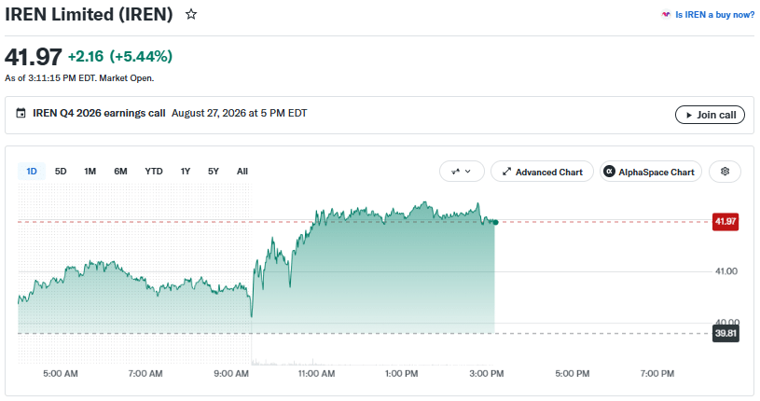Click the 39.81 previous close label
The width and height of the screenshot is (760, 401).
tap(725, 333)
